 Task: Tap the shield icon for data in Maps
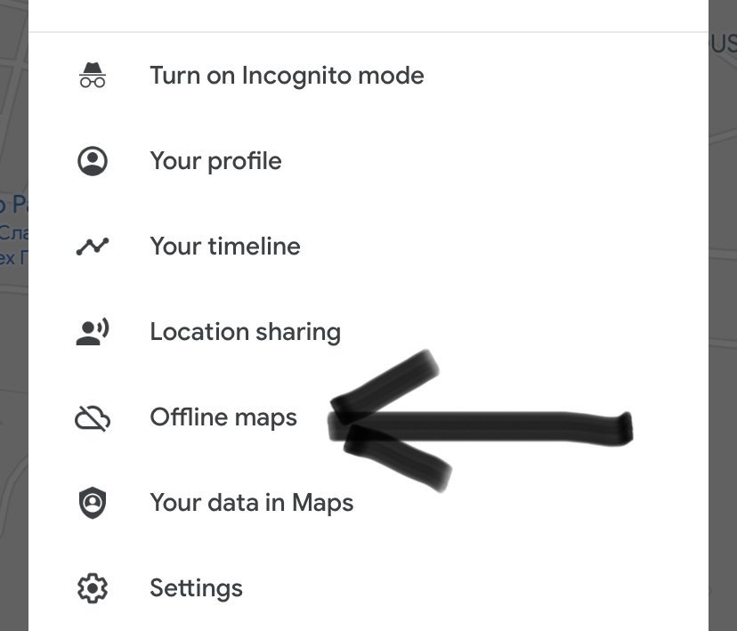pos(93,503)
